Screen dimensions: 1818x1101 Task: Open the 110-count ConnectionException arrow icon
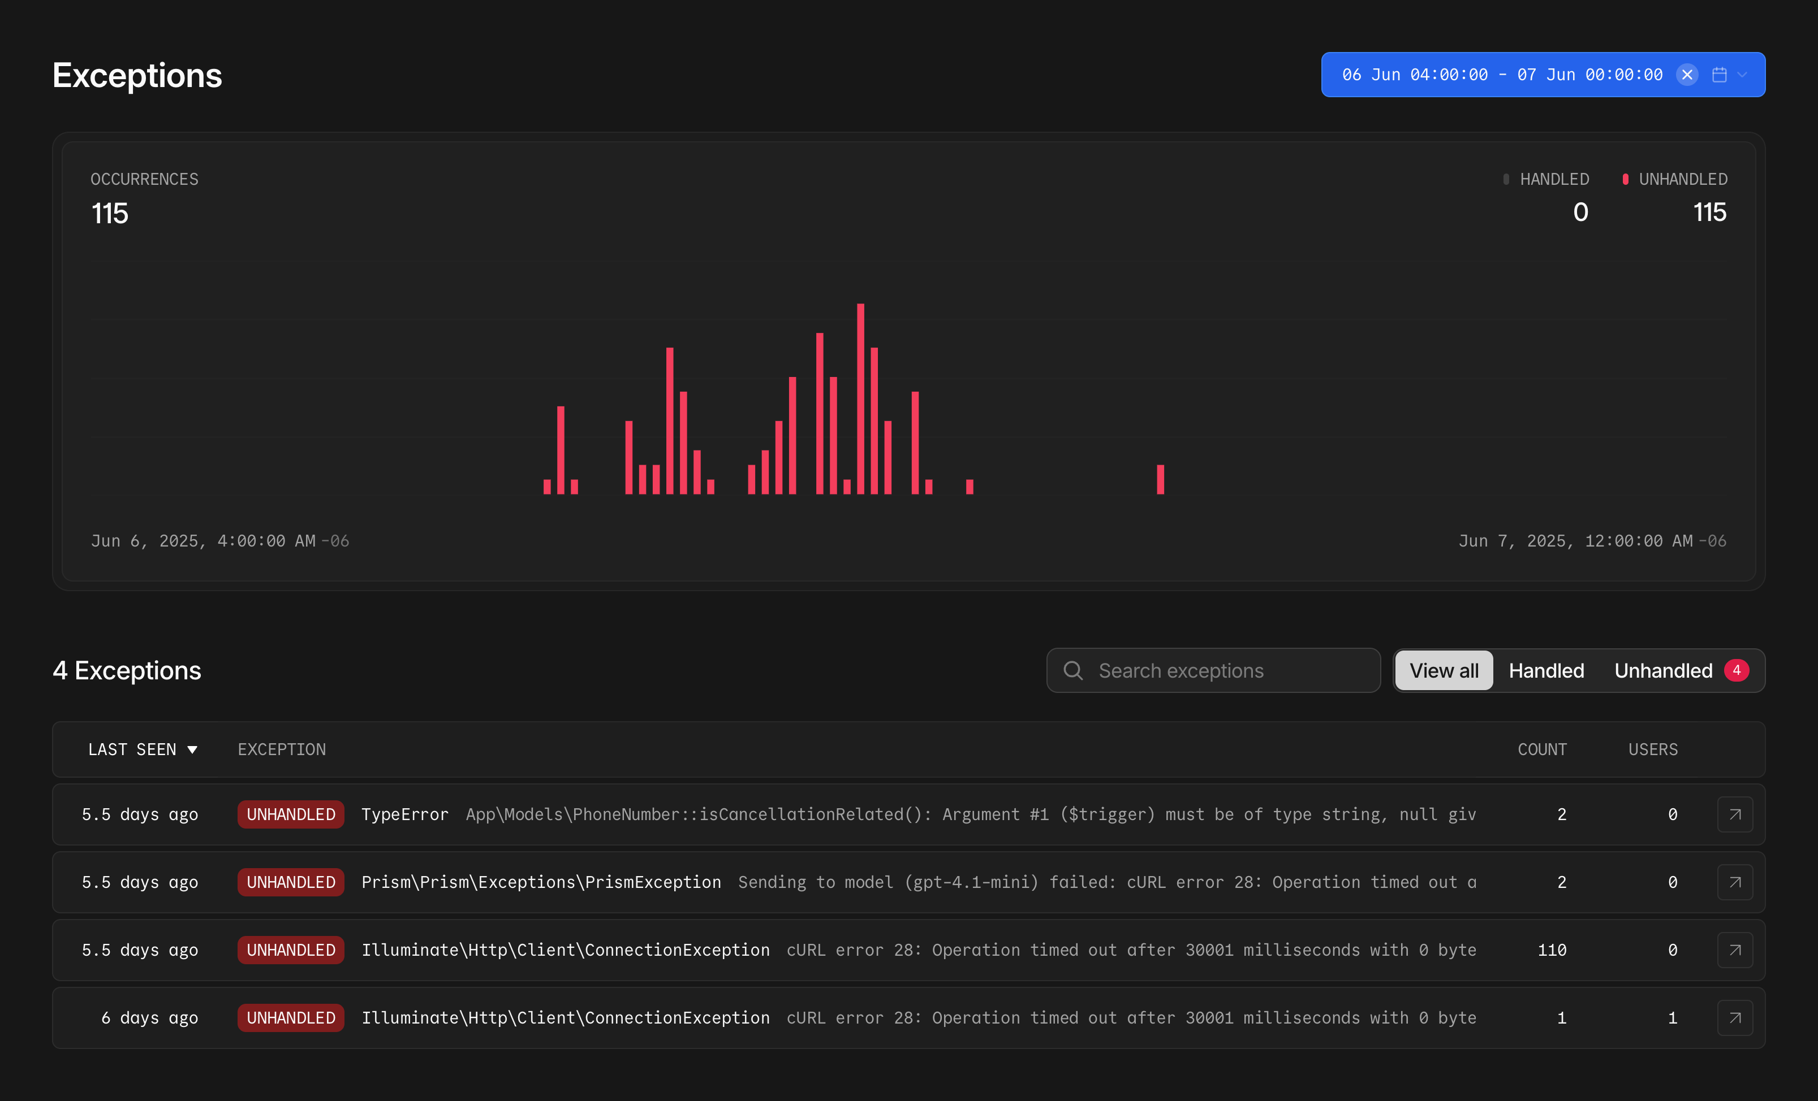(1735, 950)
